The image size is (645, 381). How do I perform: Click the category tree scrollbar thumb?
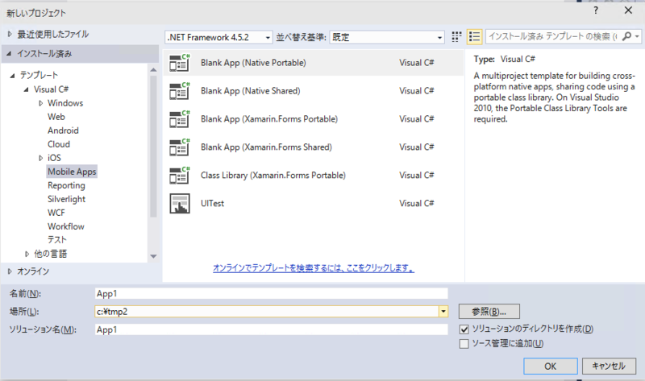(x=153, y=147)
